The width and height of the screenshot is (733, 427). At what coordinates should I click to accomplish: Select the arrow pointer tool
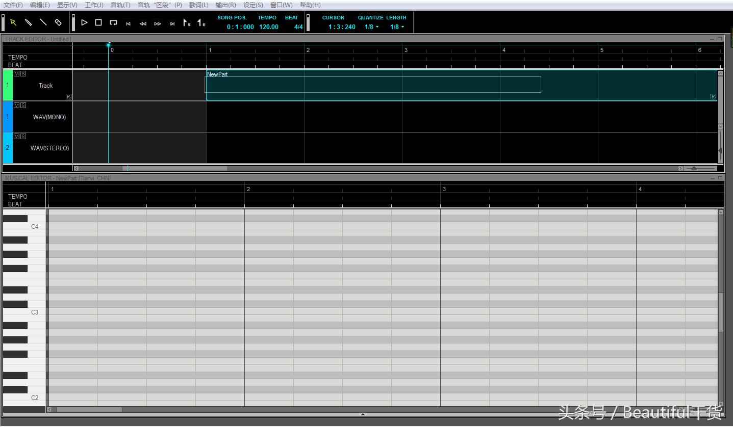[13, 22]
